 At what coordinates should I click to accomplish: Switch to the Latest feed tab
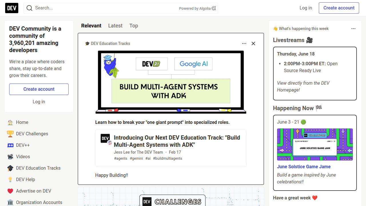(115, 26)
